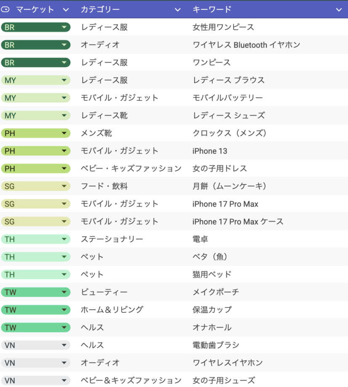Screen dimensions: 348x387
Task: Open the TH market chip for 電卓 row
Action: 35,239
